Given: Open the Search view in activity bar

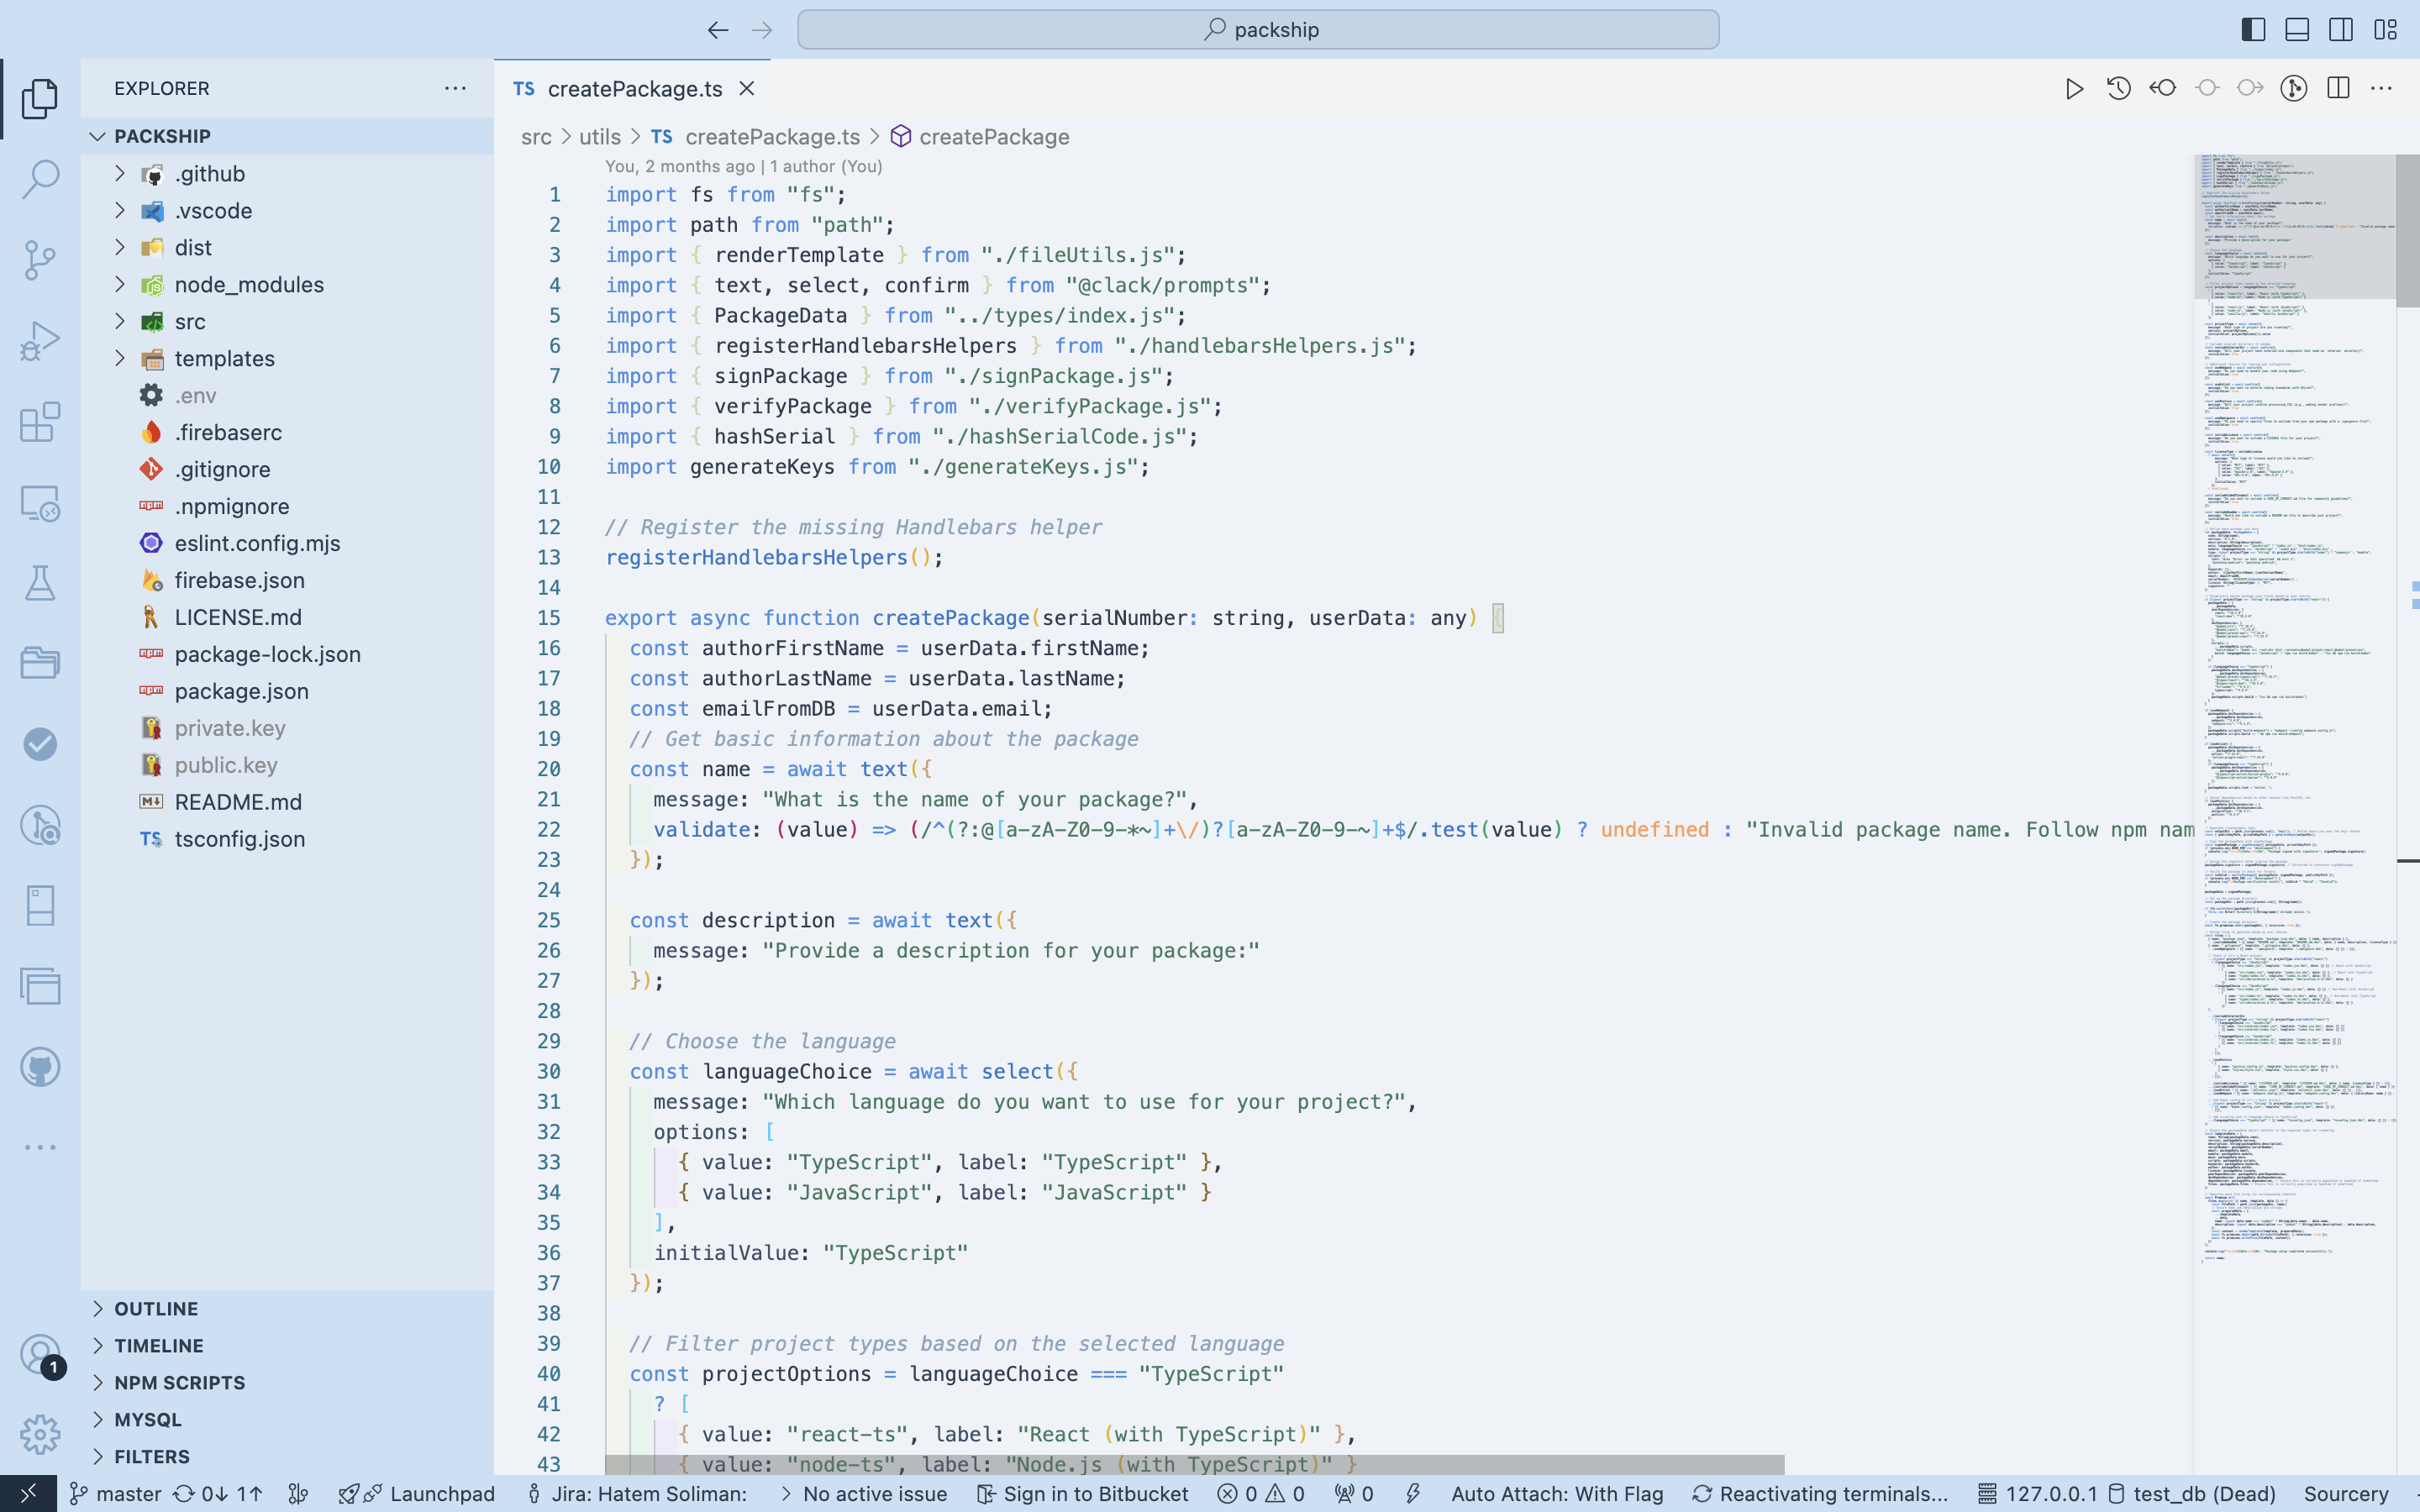Looking at the screenshot, I should [x=40, y=179].
